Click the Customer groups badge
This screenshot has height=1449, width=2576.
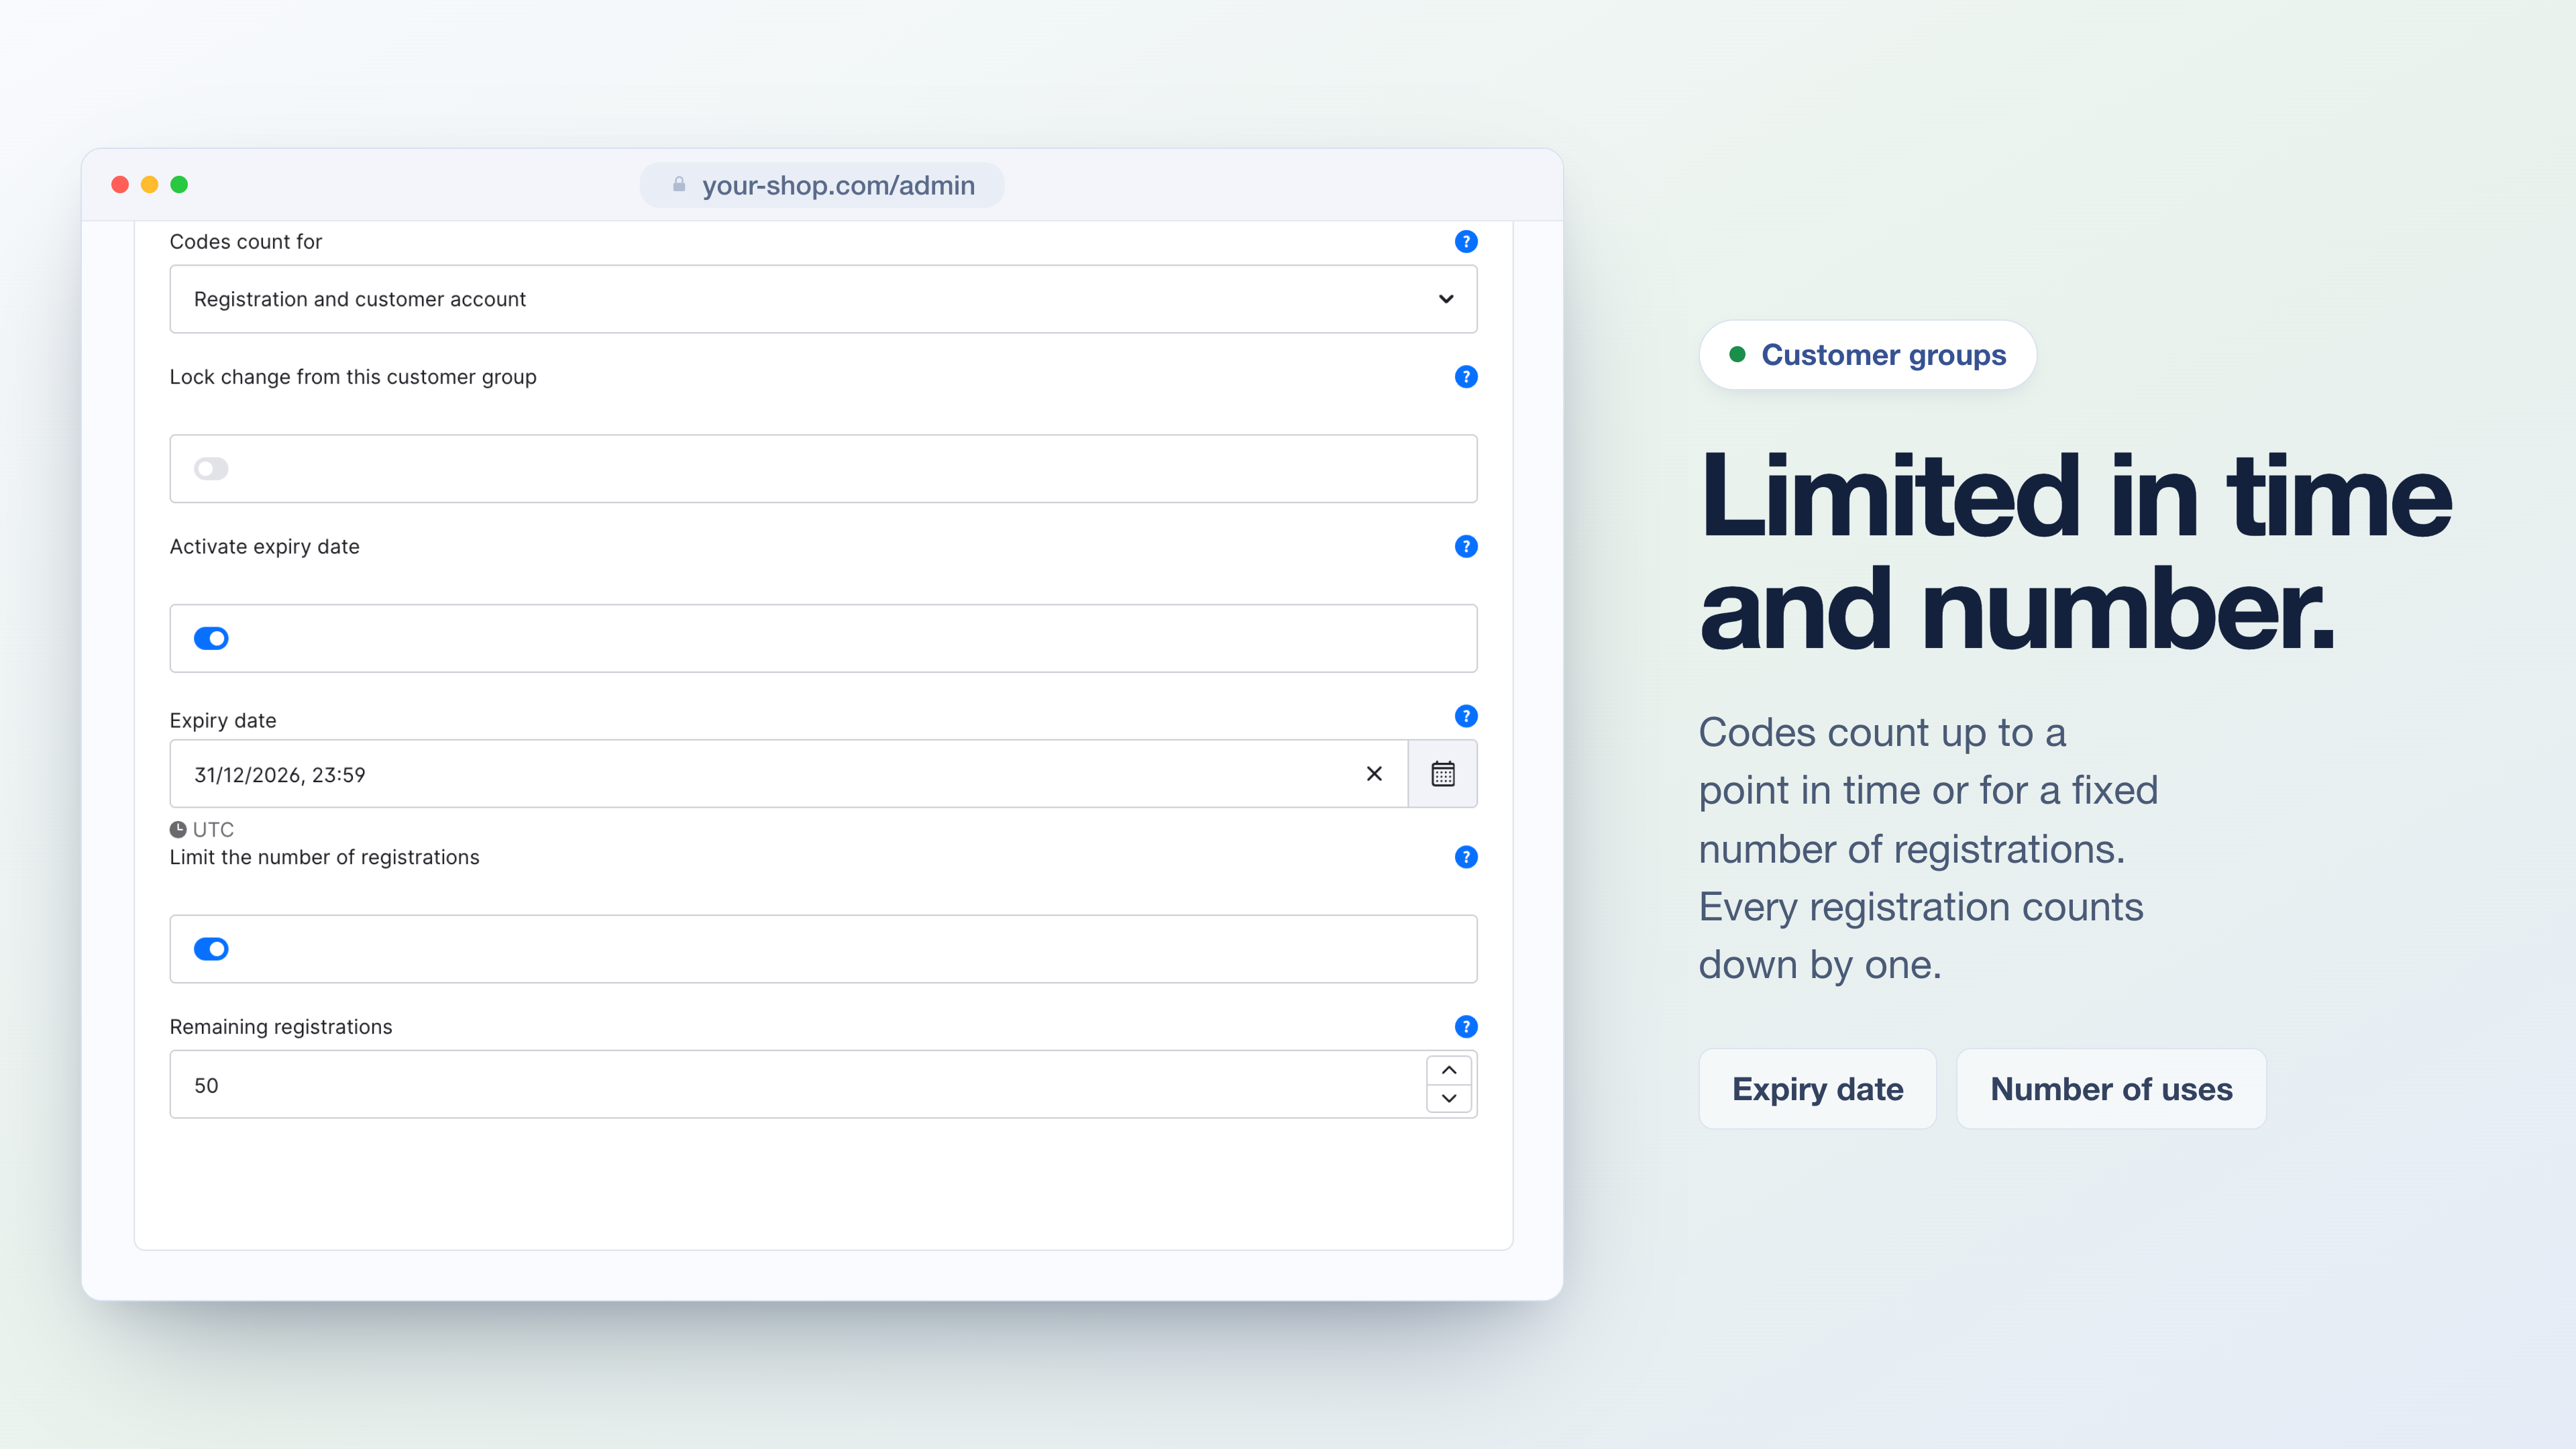tap(1867, 355)
